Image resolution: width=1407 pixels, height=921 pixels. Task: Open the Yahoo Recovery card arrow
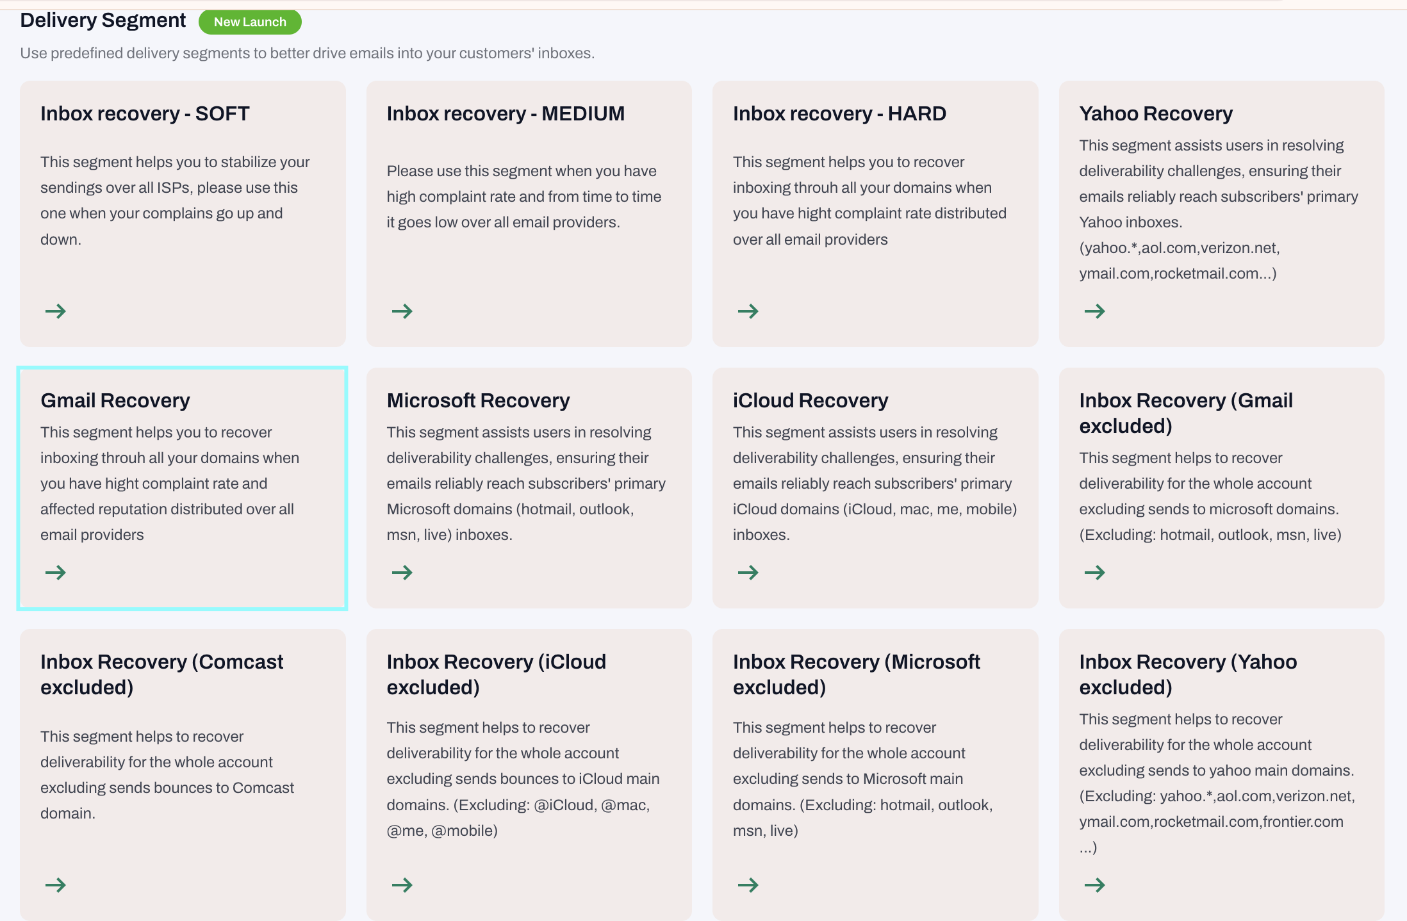[x=1095, y=311]
